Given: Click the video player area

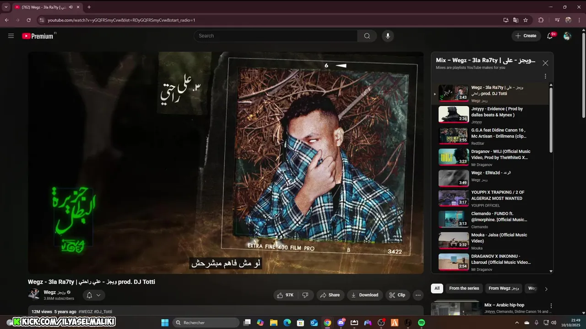Looking at the screenshot, I should click(226, 163).
